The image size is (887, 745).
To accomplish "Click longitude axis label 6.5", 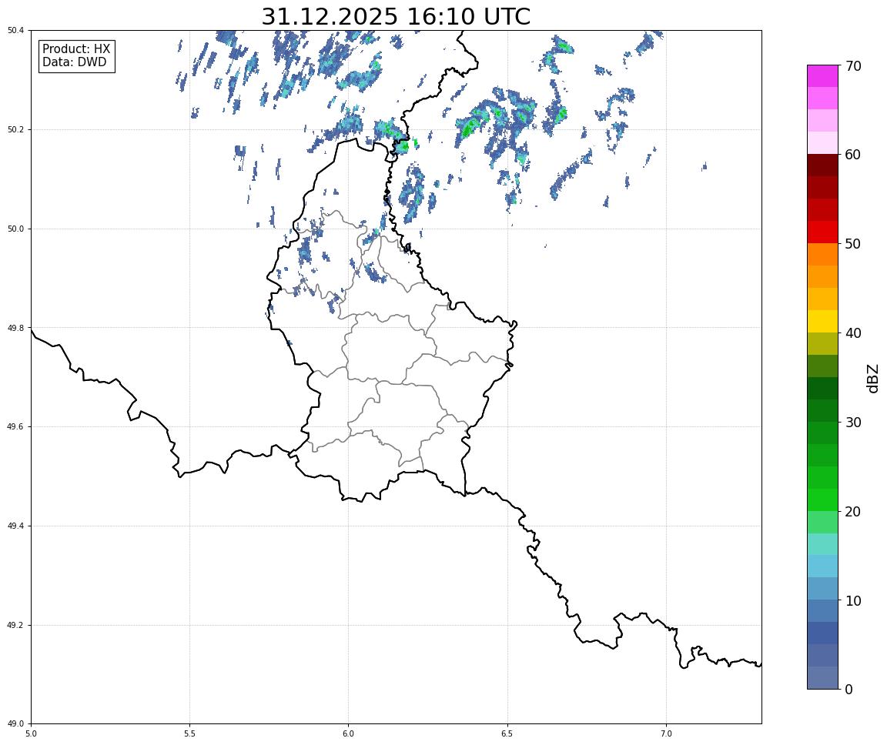I will (x=507, y=733).
